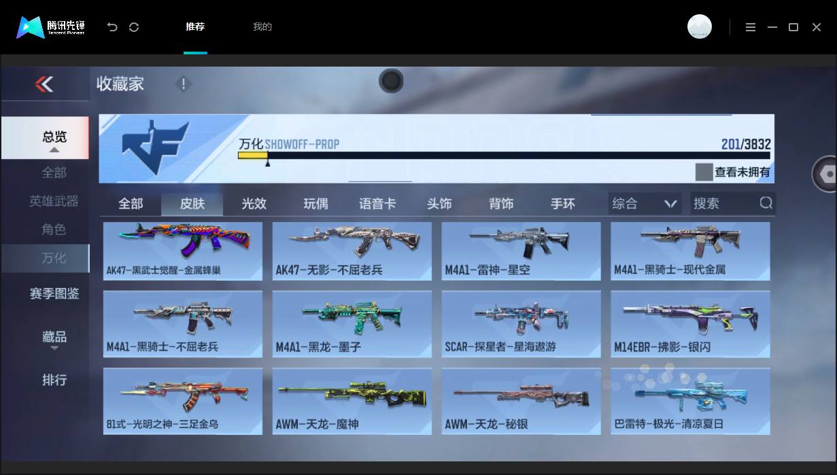
Task: Select the 语音卡 category tab
Action: click(x=377, y=204)
